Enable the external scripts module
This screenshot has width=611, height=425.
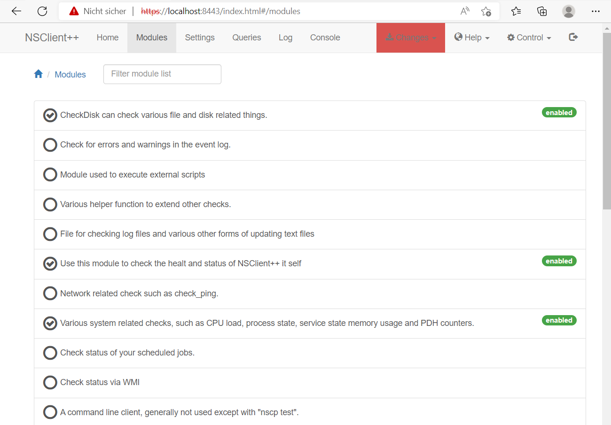(50, 175)
